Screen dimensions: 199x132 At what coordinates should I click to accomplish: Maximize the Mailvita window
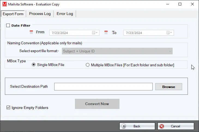pos(180,4)
